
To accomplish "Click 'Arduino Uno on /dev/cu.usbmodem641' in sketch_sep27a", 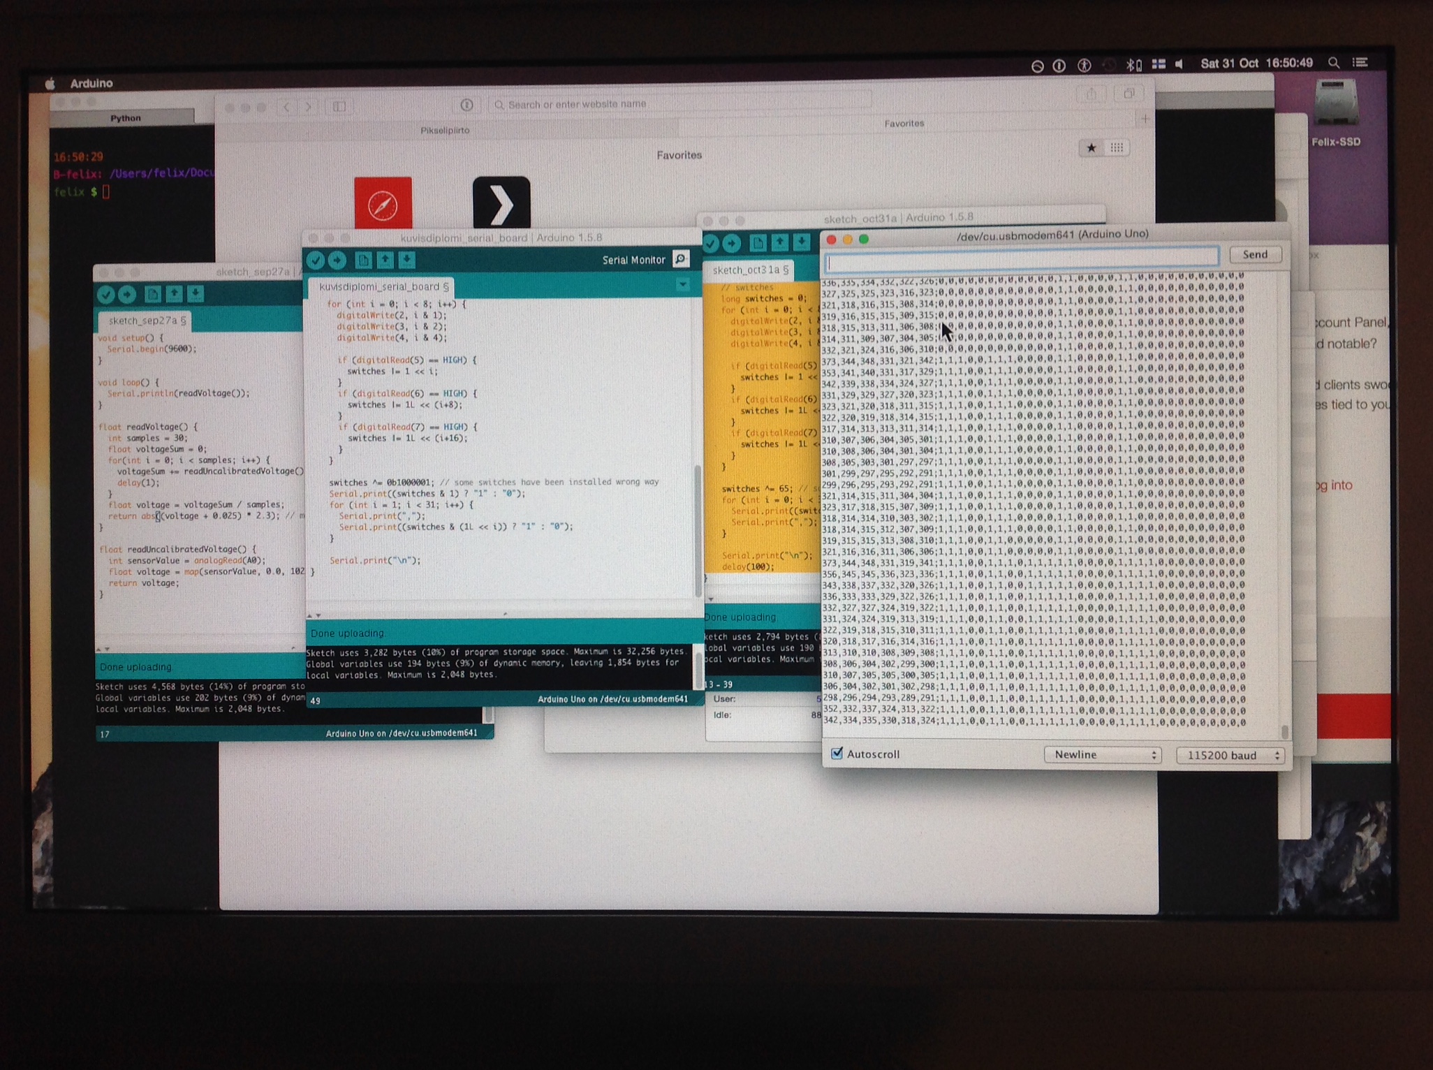I will pyautogui.click(x=402, y=733).
